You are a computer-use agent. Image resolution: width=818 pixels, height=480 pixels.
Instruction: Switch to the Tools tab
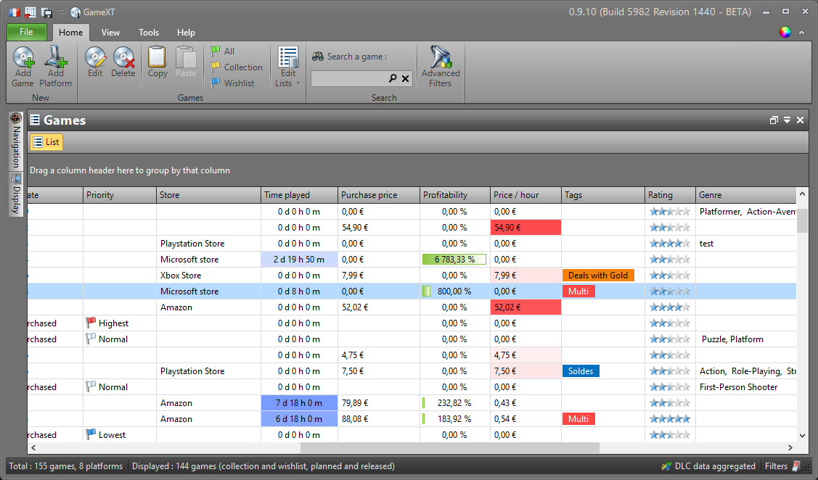coord(149,33)
